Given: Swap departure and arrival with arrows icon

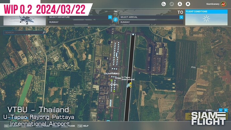Looking at the screenshot, I should [x=115, y=19].
